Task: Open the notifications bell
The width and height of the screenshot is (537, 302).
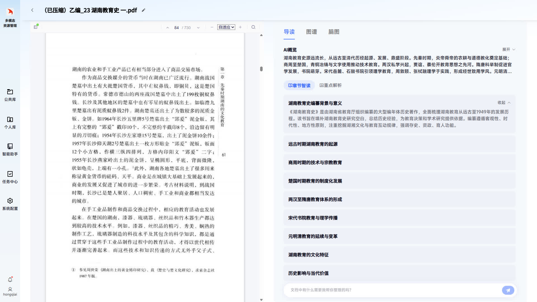Action: [10, 279]
